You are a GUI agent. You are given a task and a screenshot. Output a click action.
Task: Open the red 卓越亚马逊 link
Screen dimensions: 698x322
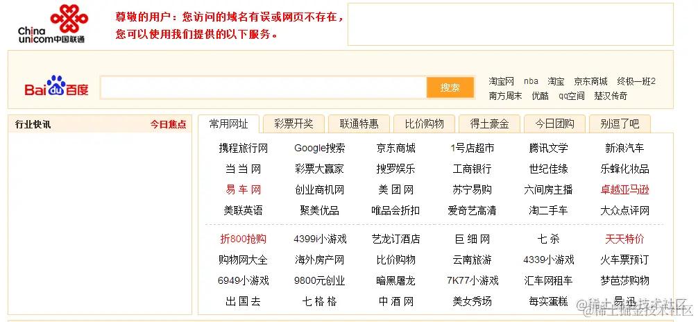(624, 190)
